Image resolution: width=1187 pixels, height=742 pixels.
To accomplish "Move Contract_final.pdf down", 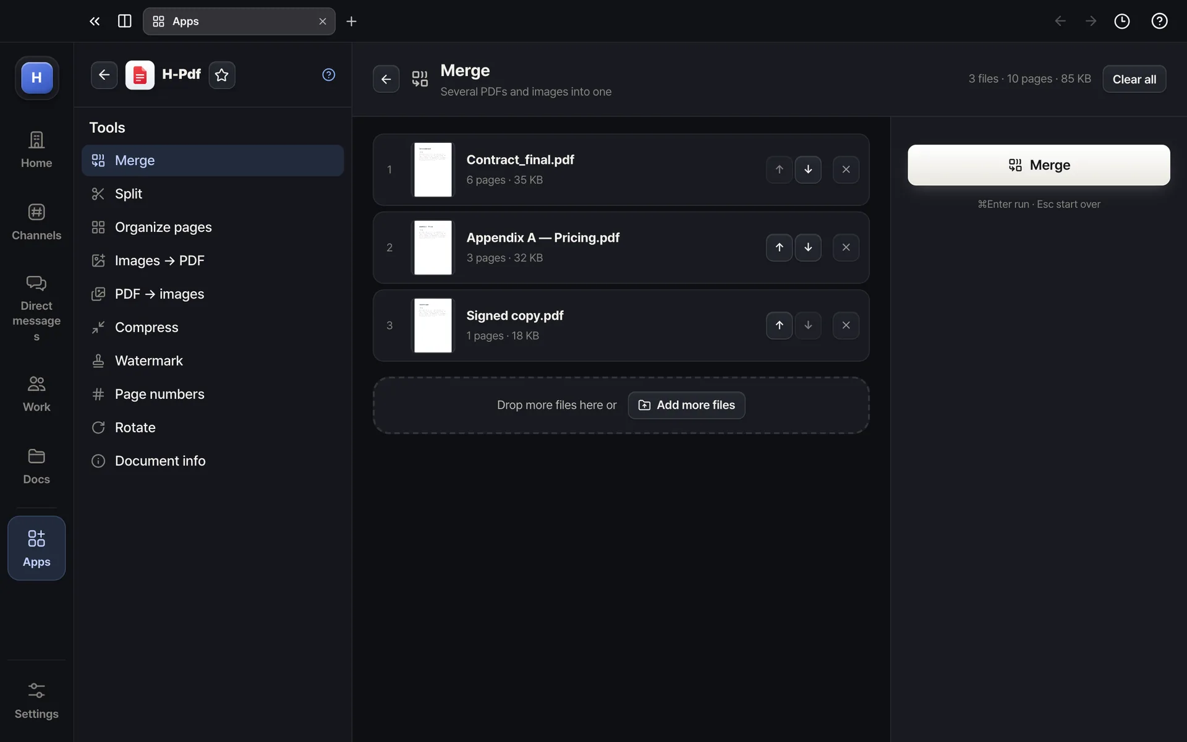I will (x=808, y=169).
